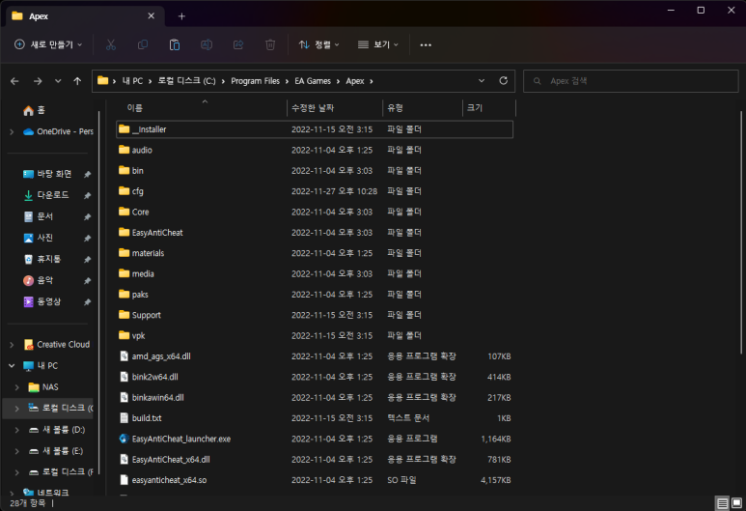Expand OneDrive tree node
Viewport: 746px width, 511px height.
12,132
